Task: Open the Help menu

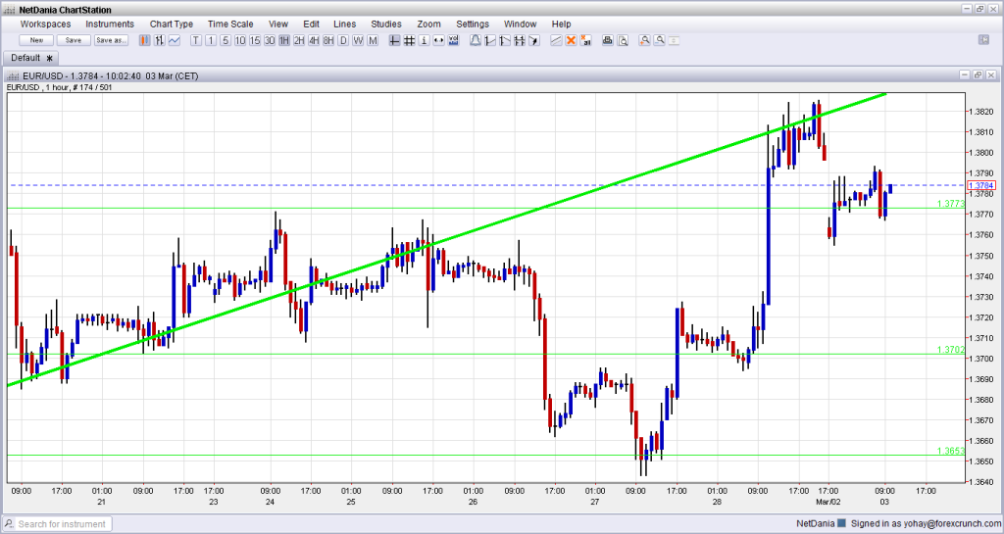Action: 561,24
